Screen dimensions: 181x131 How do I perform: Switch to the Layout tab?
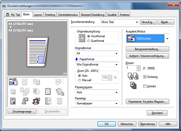[38, 15]
